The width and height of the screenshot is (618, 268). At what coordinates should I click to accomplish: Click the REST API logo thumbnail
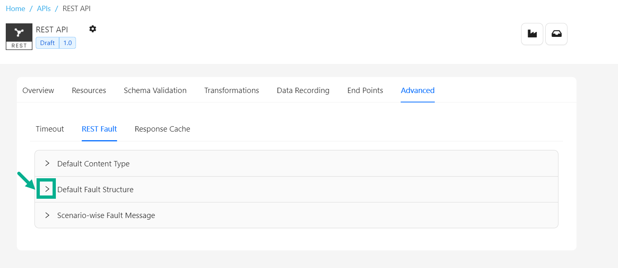[x=19, y=36]
